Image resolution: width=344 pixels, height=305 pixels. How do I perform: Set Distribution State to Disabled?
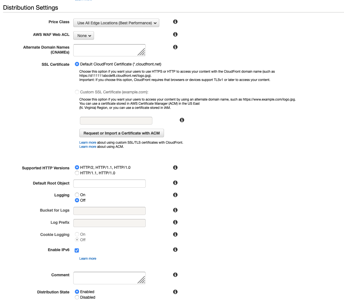point(77,297)
